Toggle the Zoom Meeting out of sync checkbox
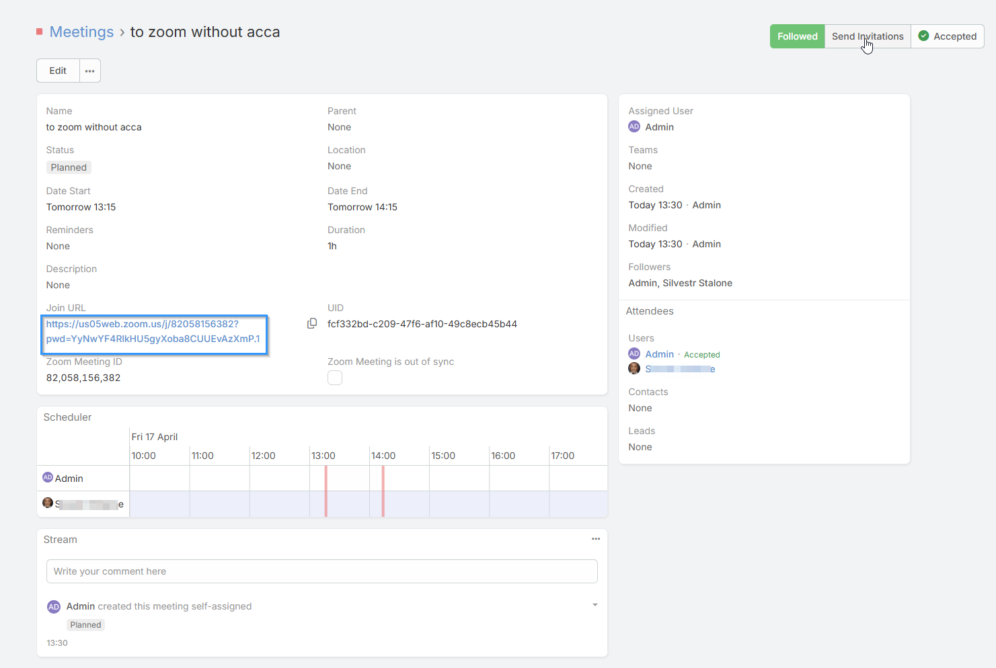 point(335,378)
